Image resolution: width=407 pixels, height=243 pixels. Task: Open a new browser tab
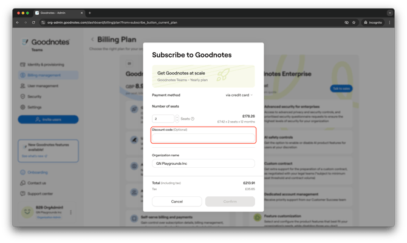(x=90, y=13)
